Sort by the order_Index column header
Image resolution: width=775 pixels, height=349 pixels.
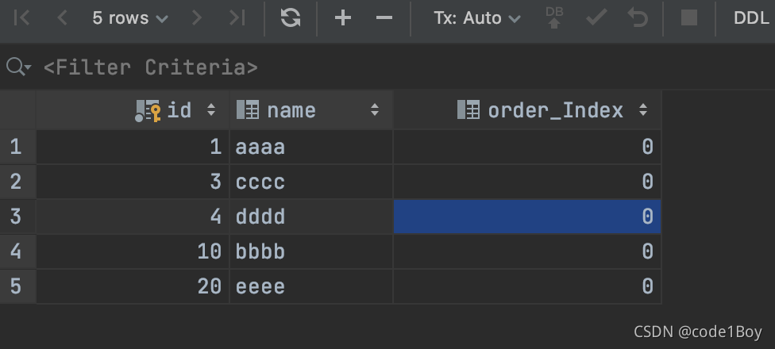point(555,110)
